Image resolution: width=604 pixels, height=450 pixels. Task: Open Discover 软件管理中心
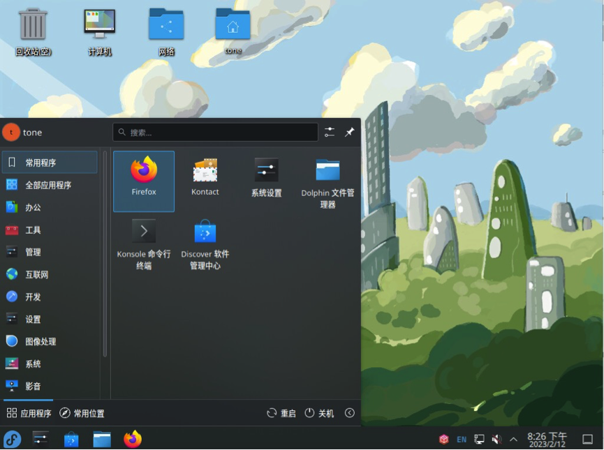pos(205,244)
